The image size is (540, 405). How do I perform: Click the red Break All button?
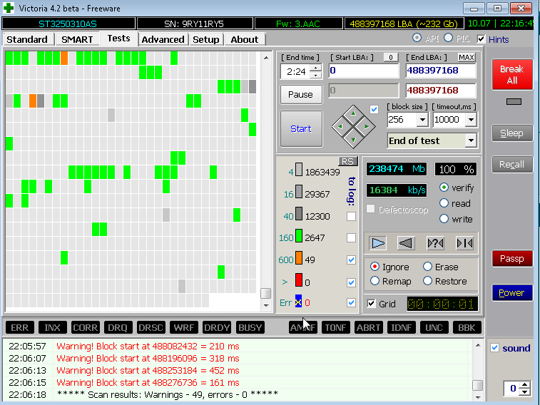point(512,74)
